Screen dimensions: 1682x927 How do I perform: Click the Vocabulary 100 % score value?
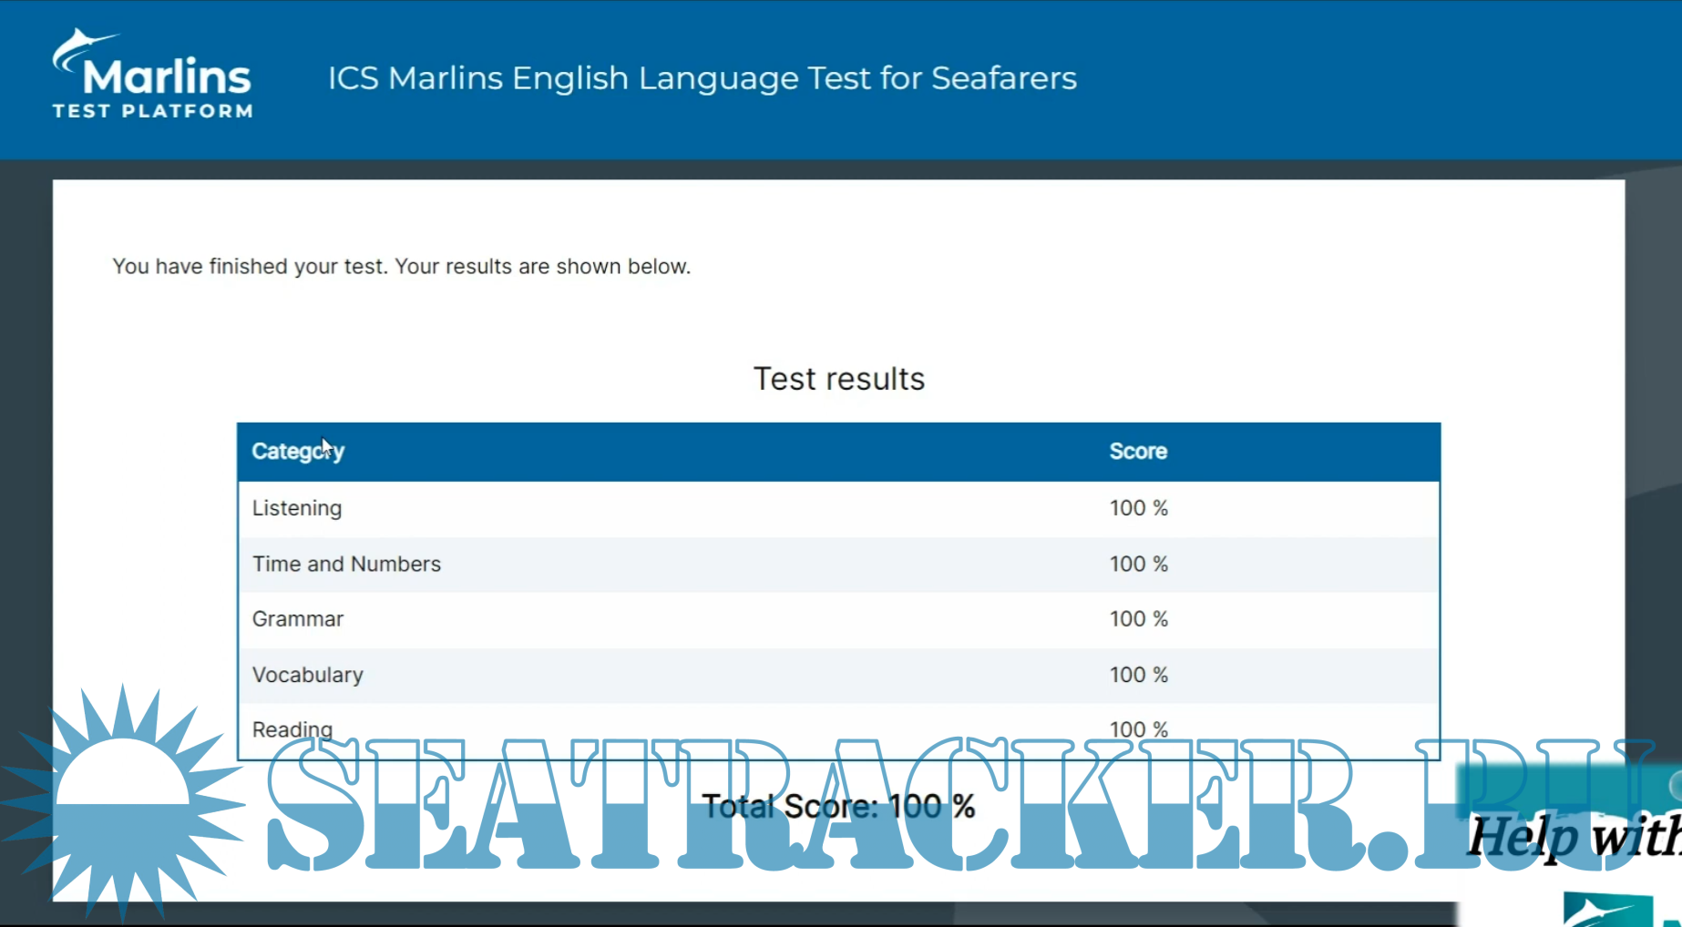coord(1138,675)
